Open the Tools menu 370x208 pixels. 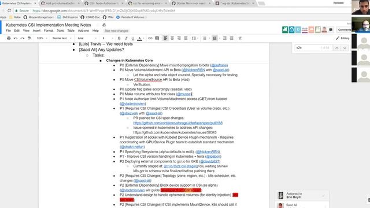(x=60, y=31)
